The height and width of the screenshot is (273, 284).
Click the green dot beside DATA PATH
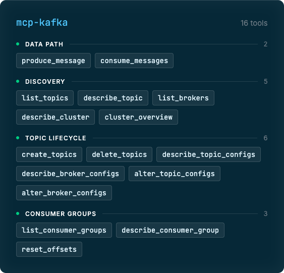point(18,44)
